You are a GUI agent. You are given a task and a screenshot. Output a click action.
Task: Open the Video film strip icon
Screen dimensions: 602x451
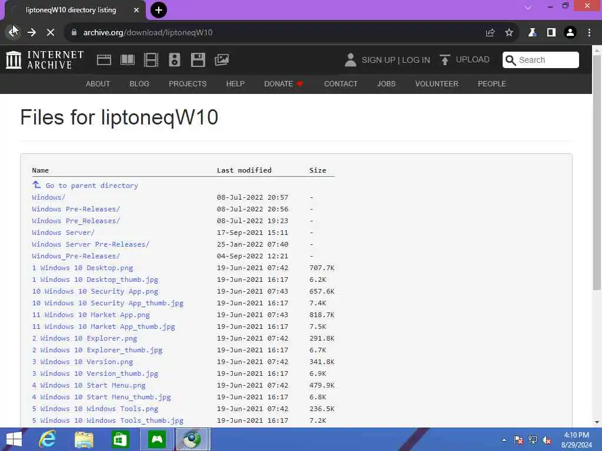[151, 60]
